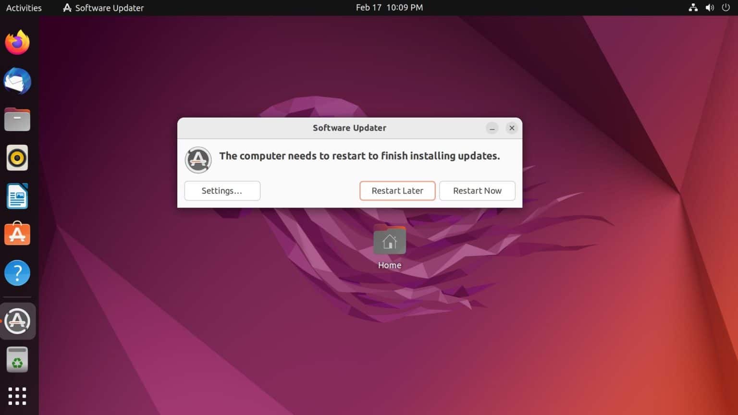Viewport: 738px width, 415px height.
Task: Open the Help application
Action: [x=17, y=273]
